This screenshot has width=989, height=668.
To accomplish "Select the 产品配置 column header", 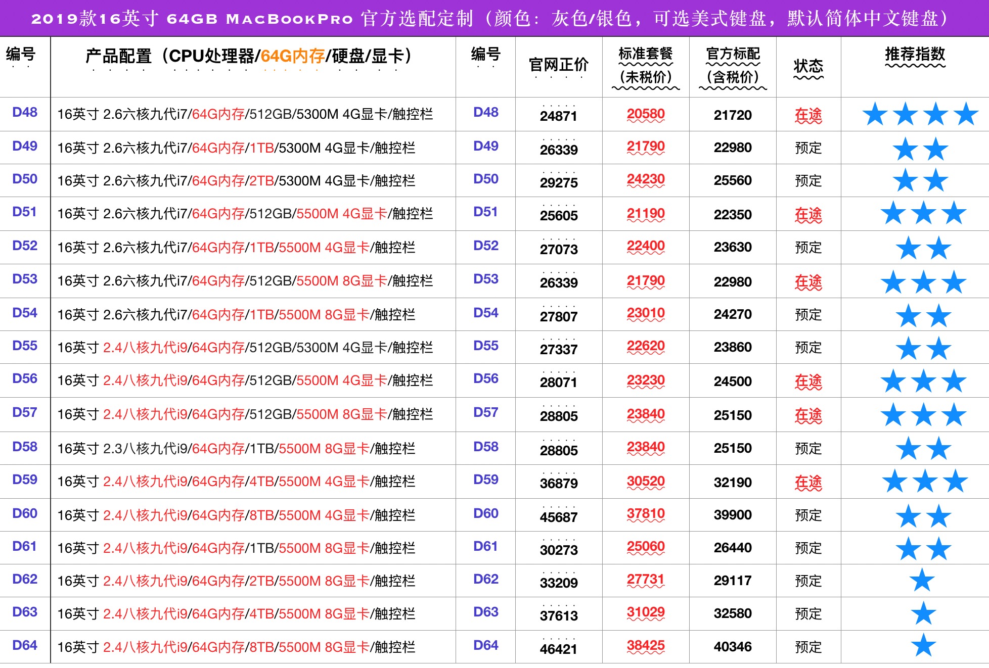I will (249, 56).
